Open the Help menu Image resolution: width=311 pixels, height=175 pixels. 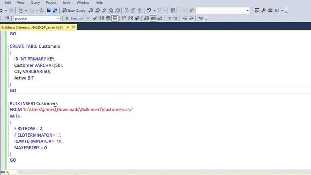point(99,2)
